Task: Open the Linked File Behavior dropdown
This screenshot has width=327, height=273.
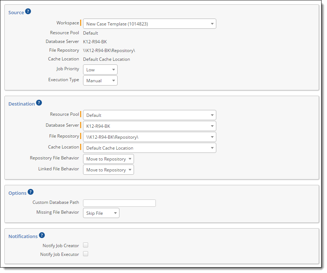Action: [108, 170]
